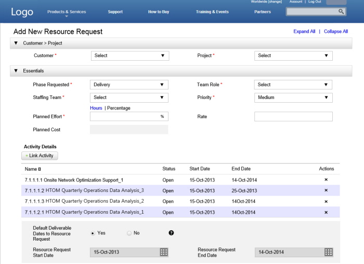Open the Team Role dropdown

click(293, 85)
